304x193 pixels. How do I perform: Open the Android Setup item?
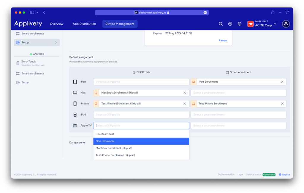click(x=37, y=82)
